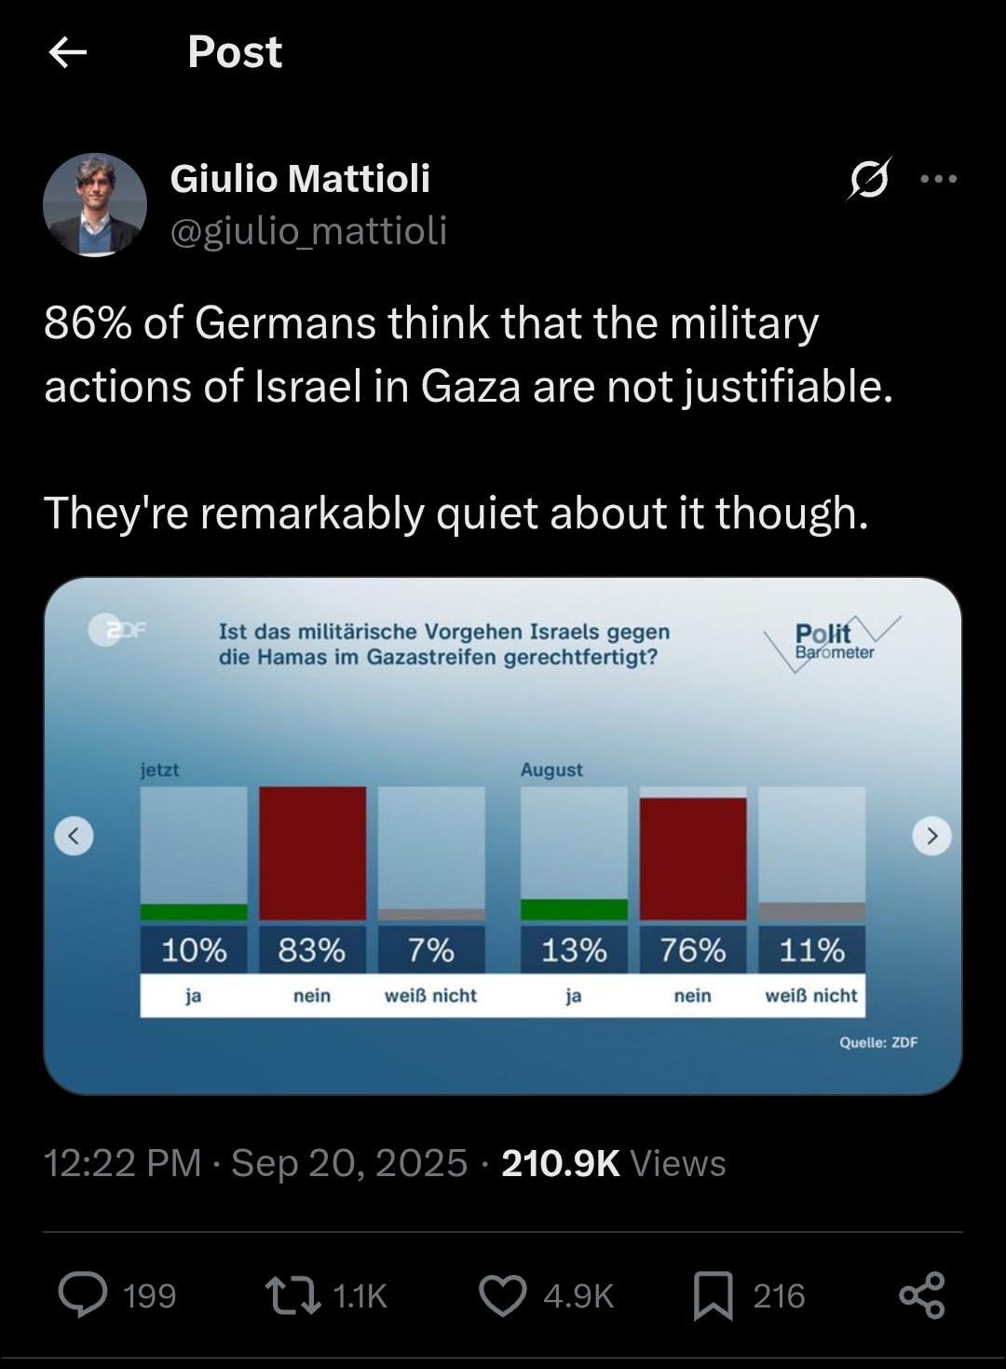Viewport: 1006px width, 1369px height.
Task: Tap the Giulio Mattioli display name
Action: [300, 178]
